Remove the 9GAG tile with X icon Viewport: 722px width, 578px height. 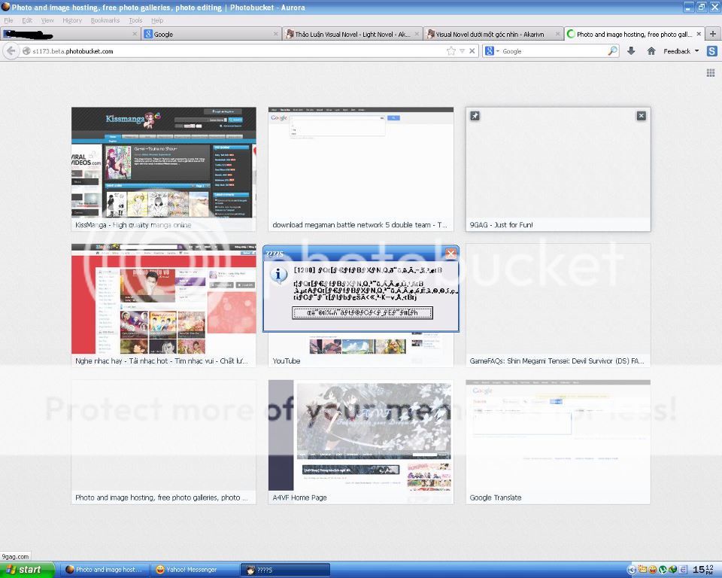point(641,116)
